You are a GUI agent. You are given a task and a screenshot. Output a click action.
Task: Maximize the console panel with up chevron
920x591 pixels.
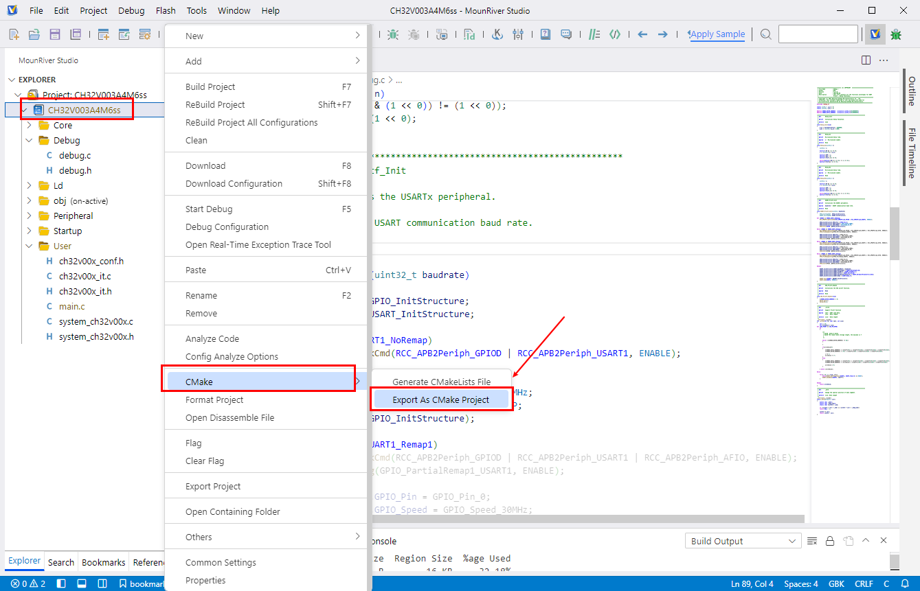[866, 541]
